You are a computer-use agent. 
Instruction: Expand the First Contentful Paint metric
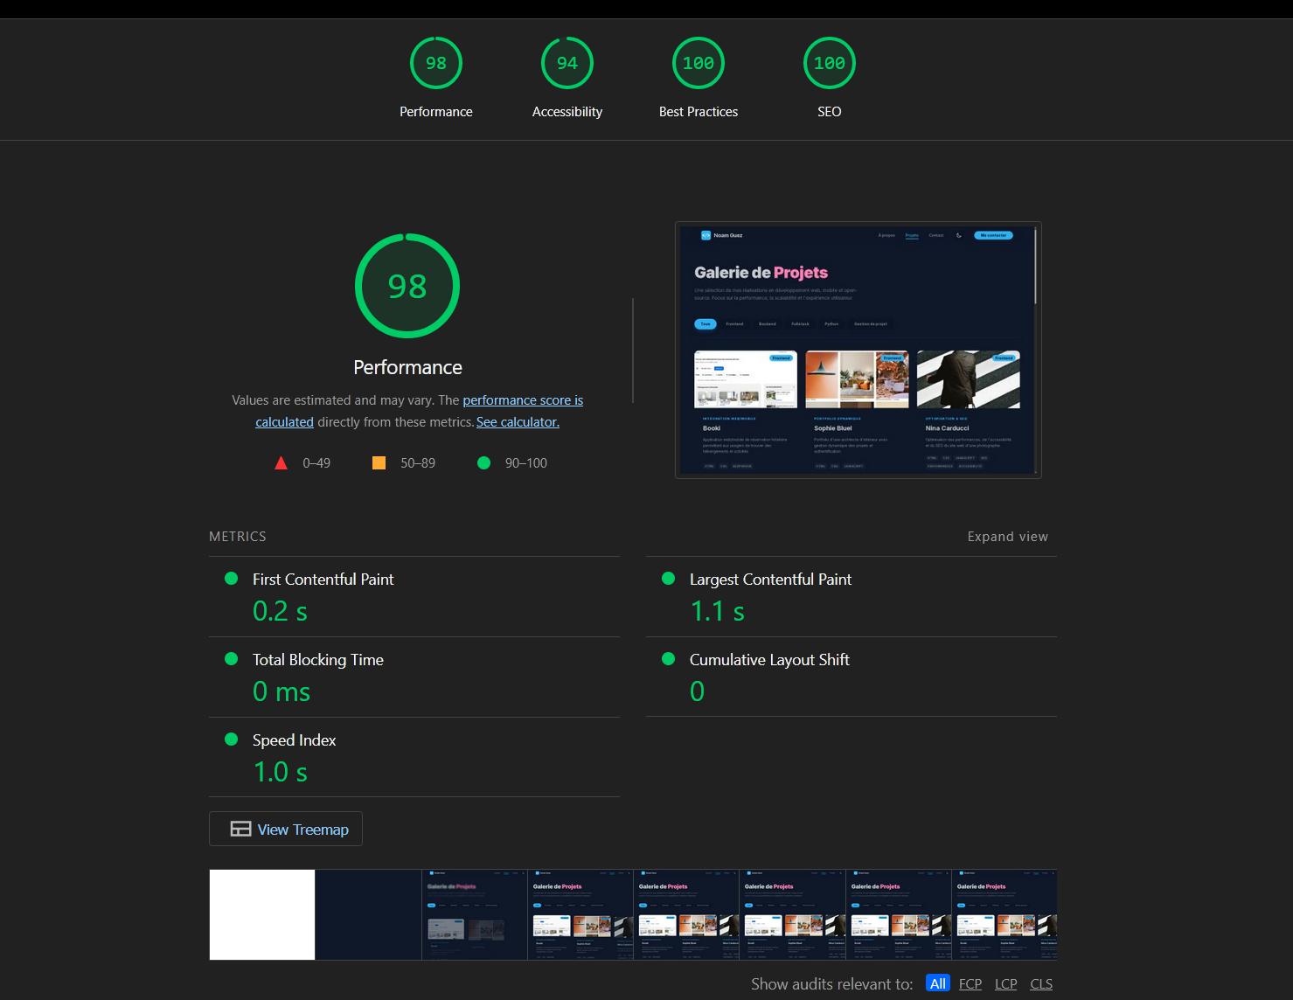[x=323, y=580]
